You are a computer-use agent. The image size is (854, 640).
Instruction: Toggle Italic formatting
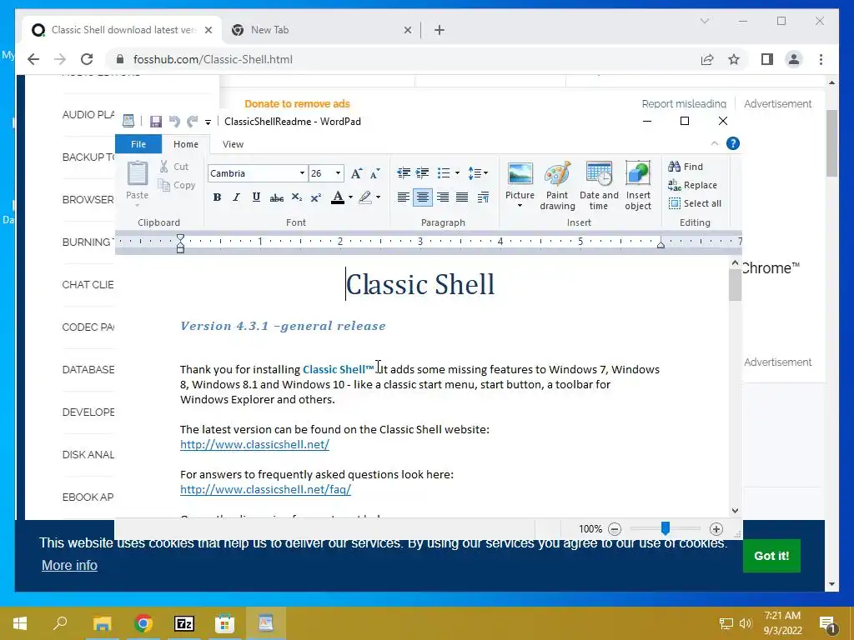pyautogui.click(x=236, y=197)
